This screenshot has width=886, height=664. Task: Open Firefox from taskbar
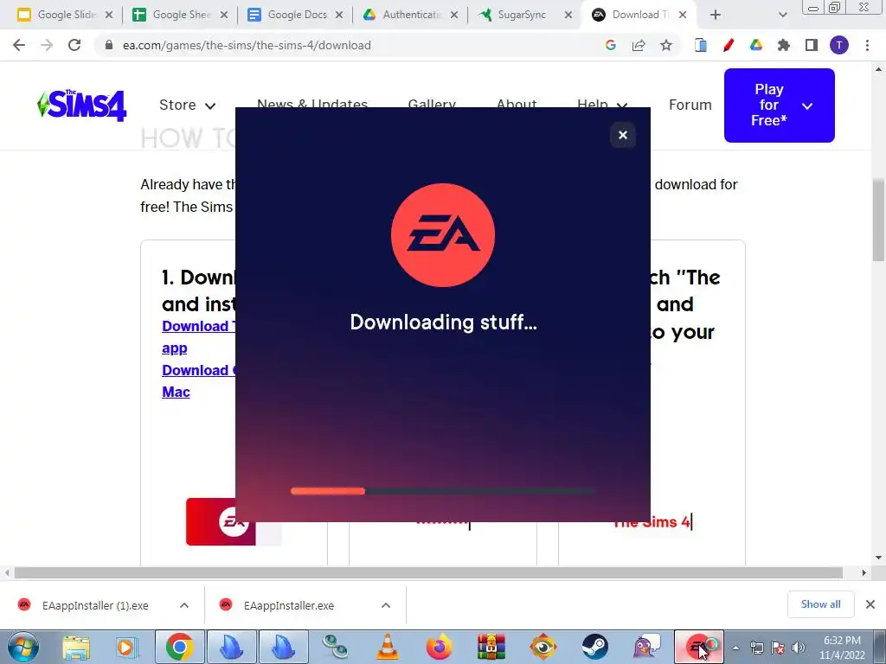[439, 647]
